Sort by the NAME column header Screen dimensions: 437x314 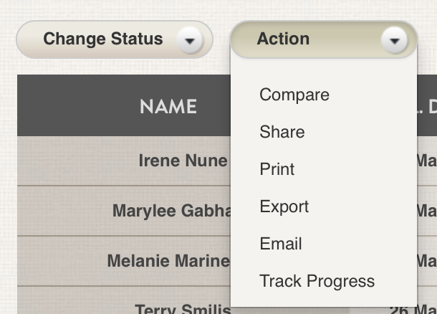point(168,107)
